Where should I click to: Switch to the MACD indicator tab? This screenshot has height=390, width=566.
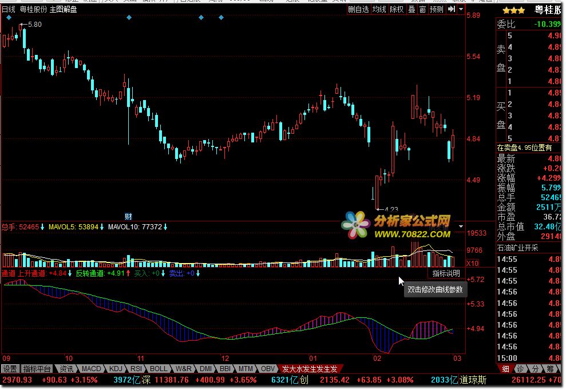92,369
